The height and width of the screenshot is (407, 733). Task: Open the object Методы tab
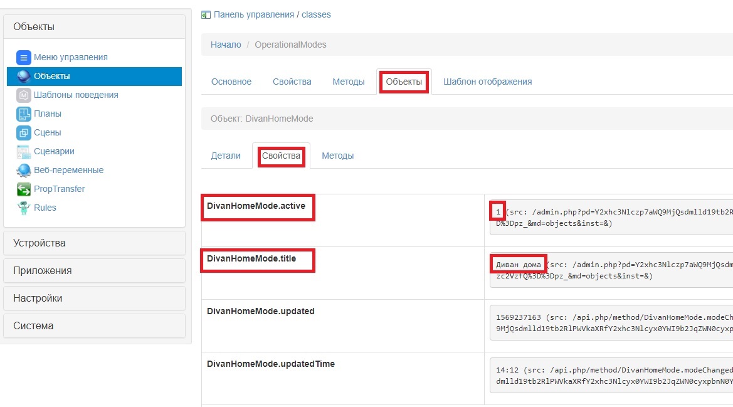point(337,156)
